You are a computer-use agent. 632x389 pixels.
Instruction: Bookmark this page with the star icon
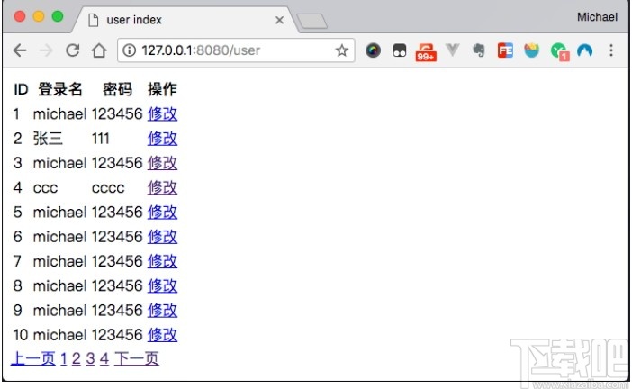pos(342,50)
